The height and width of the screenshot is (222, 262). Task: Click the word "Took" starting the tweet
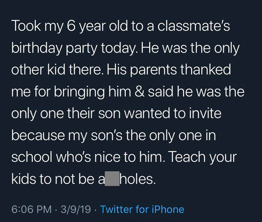26,27
